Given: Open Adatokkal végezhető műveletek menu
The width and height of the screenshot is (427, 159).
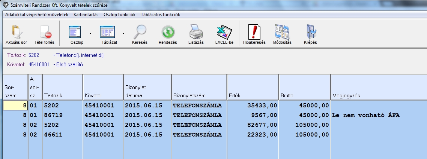Looking at the screenshot, I should pyautogui.click(x=37, y=15).
